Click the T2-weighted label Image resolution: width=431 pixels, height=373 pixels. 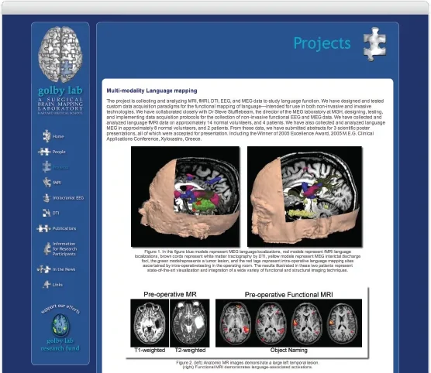190,351
